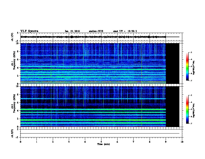Screen dimensions: 205x159
Task: Click "-5" label on ch.2 colorbar
Action: pos(191,109)
